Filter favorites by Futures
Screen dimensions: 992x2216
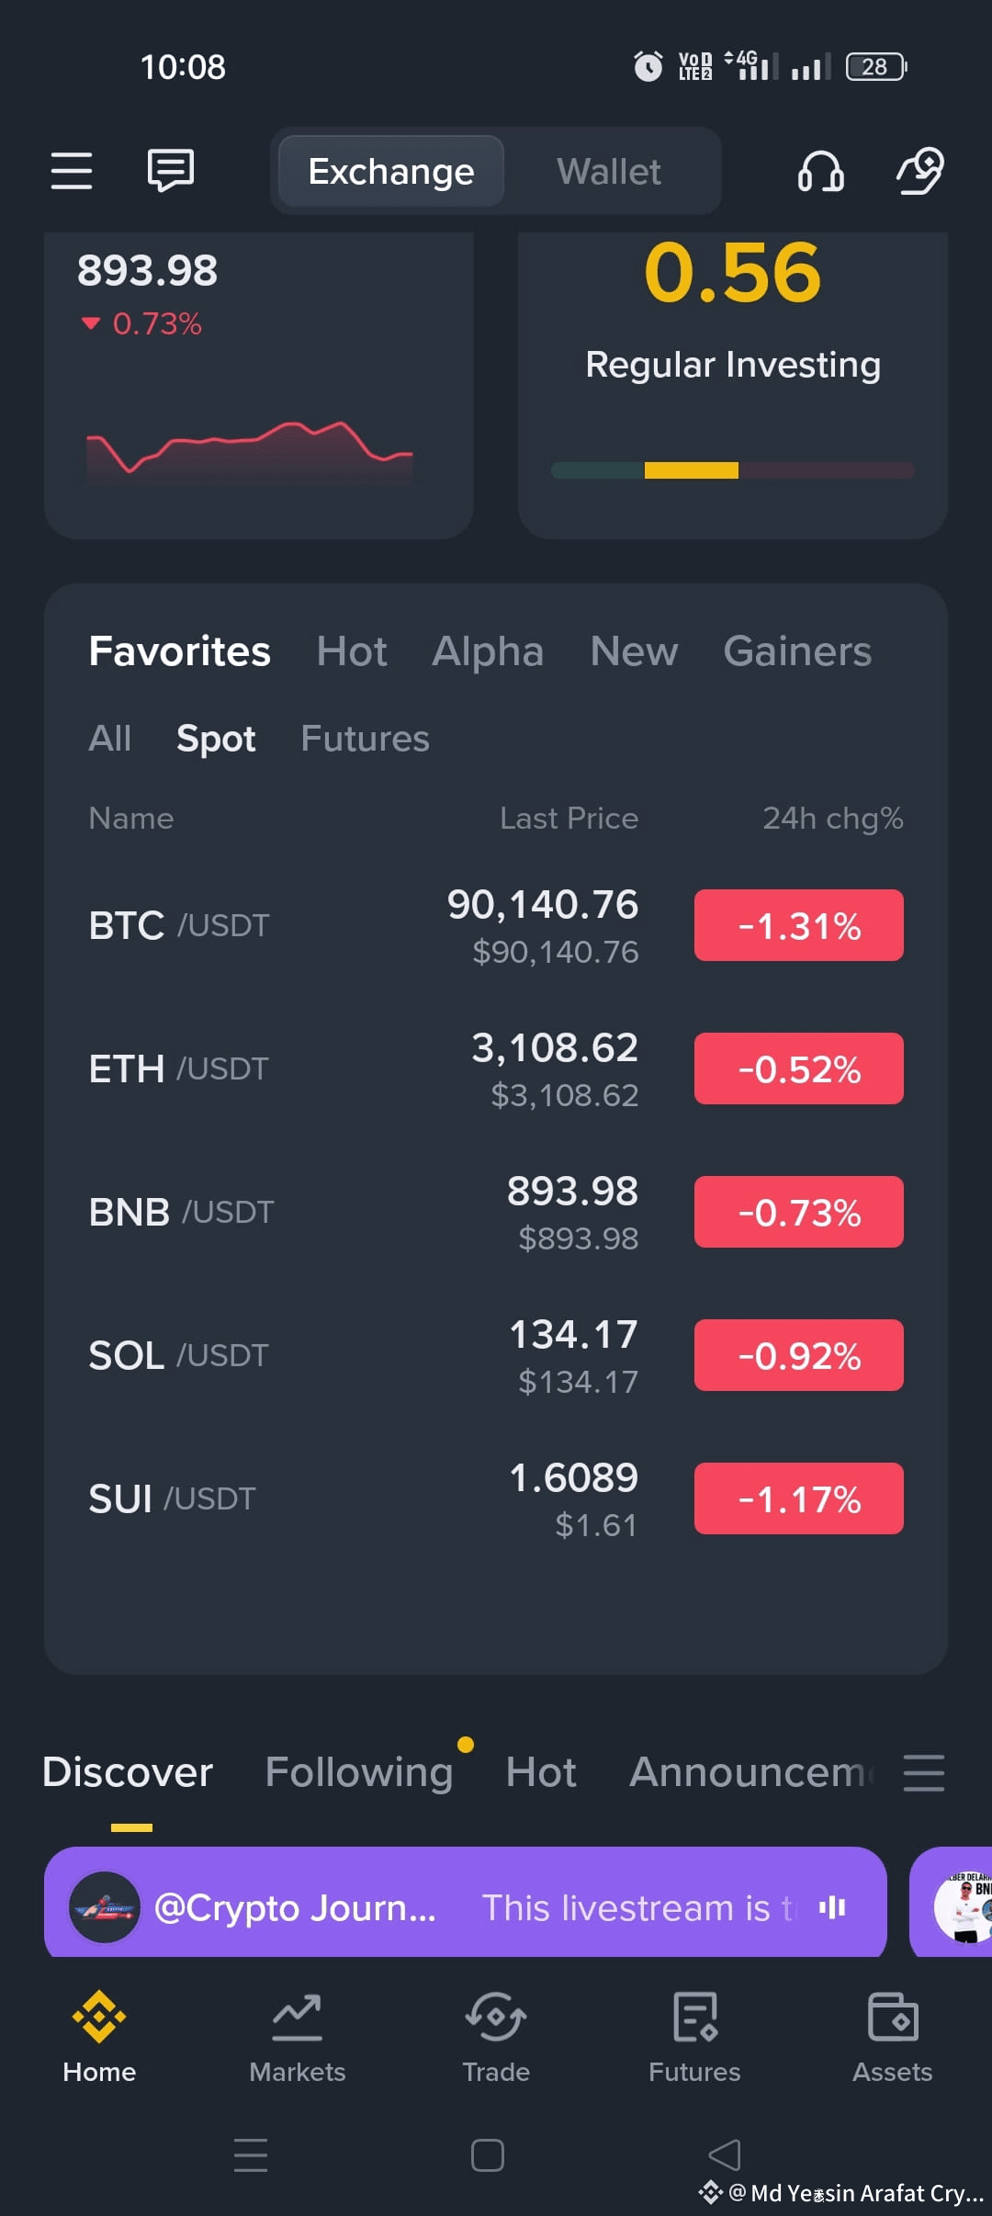365,739
